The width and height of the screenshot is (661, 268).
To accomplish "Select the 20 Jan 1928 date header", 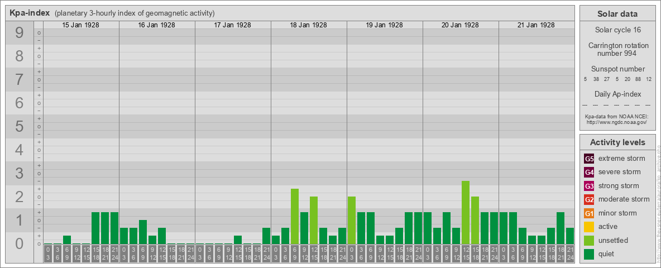I will [461, 25].
